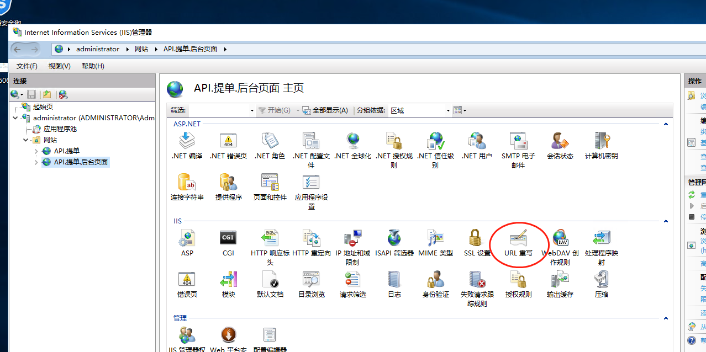Image resolution: width=706 pixels, height=352 pixels.
Task: Open the 请求筛选 feature
Action: 352,284
